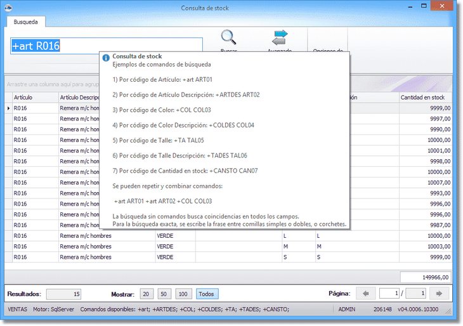Go to the next page arrow

(x=438, y=294)
